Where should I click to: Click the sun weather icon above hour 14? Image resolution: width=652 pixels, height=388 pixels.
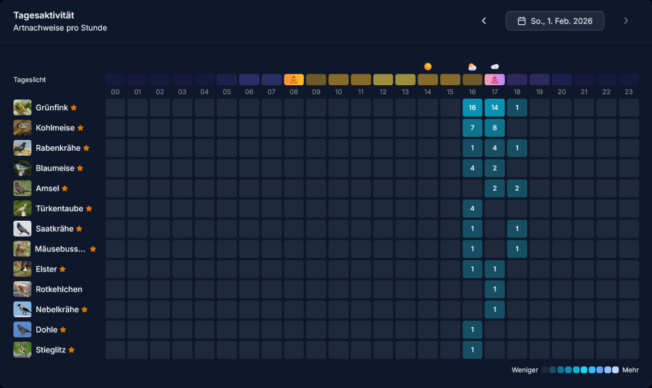coord(428,66)
